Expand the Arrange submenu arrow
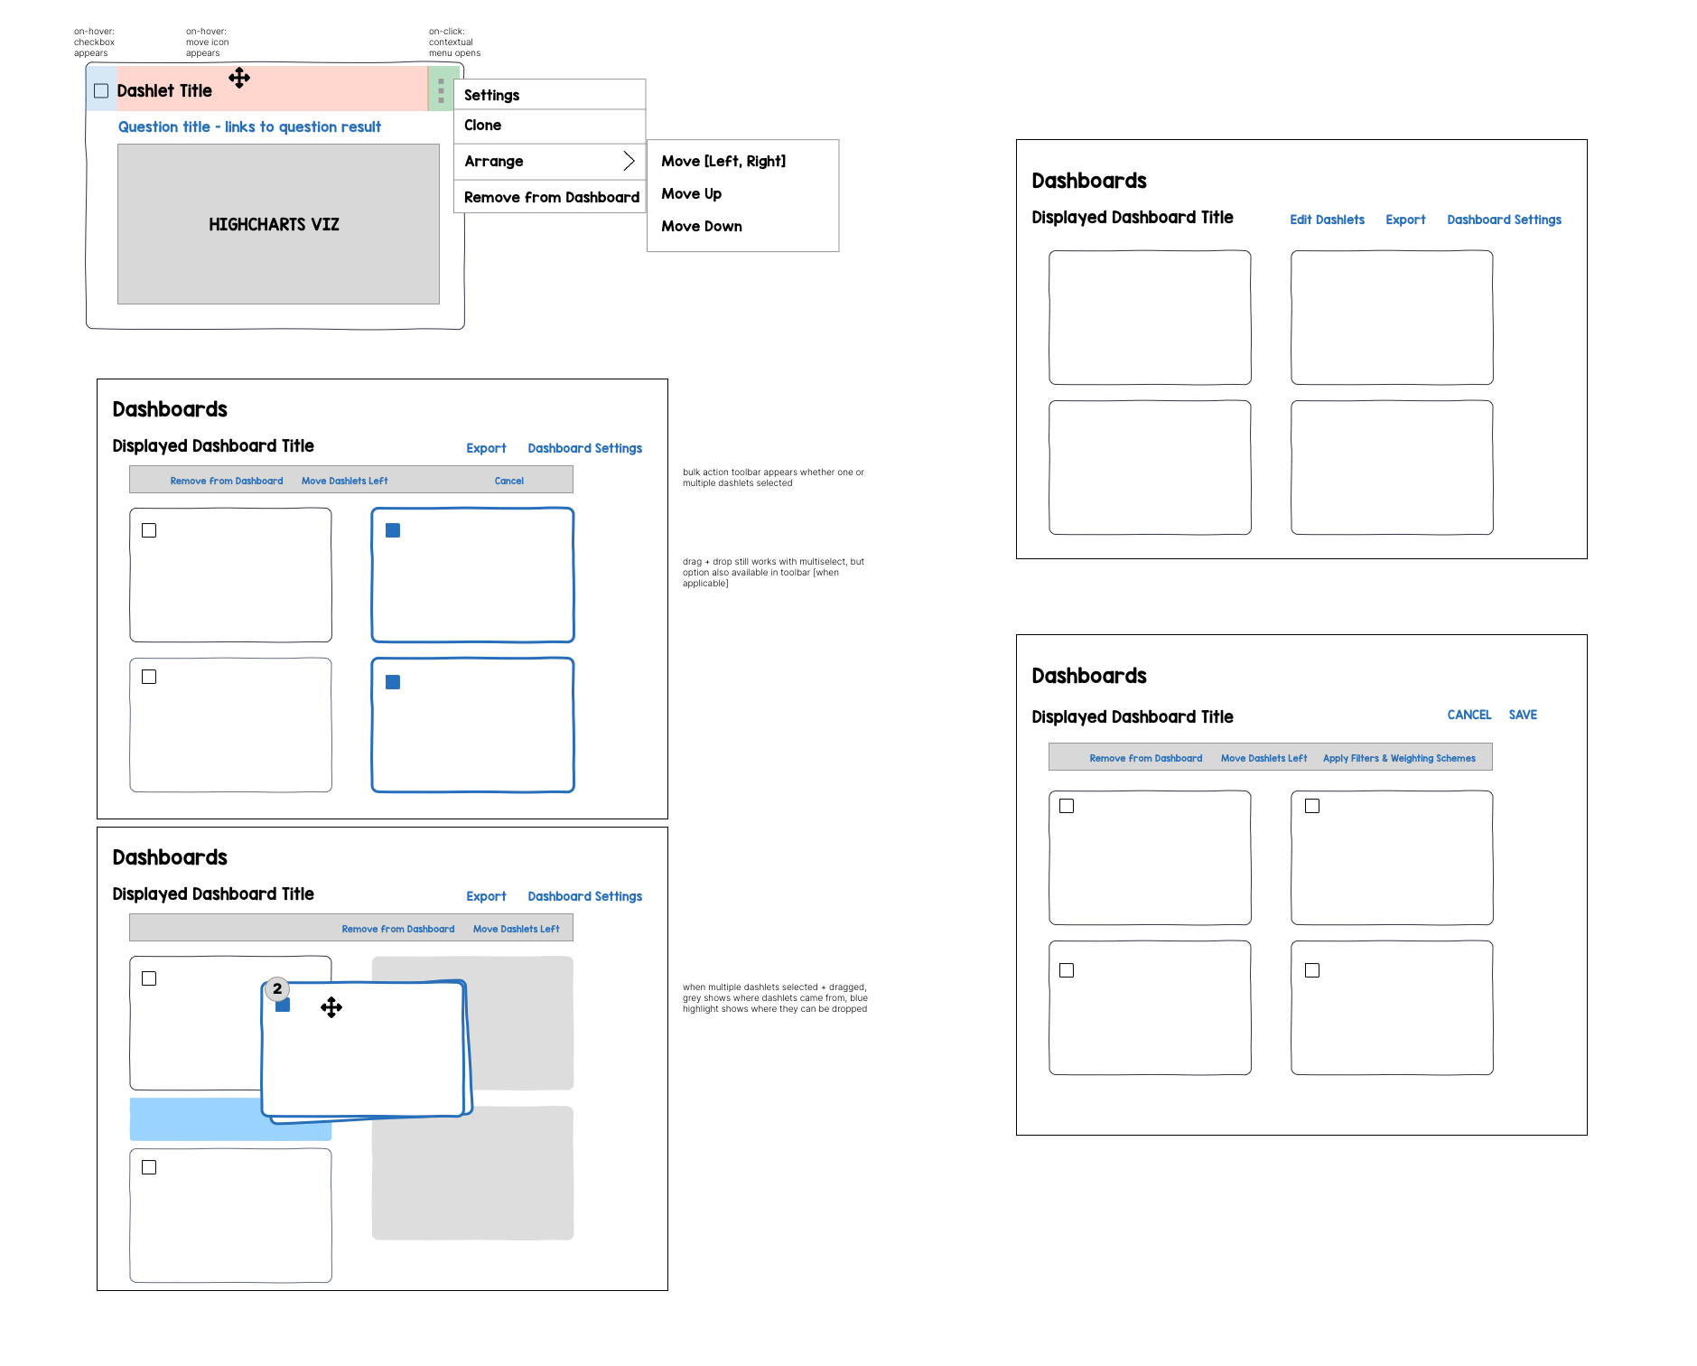This screenshot has height=1366, width=1697. pos(629,161)
